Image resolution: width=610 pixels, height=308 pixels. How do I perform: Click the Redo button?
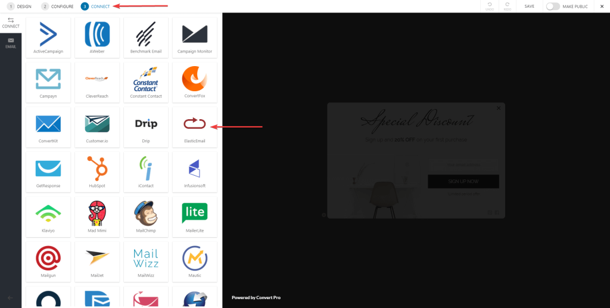tap(508, 7)
